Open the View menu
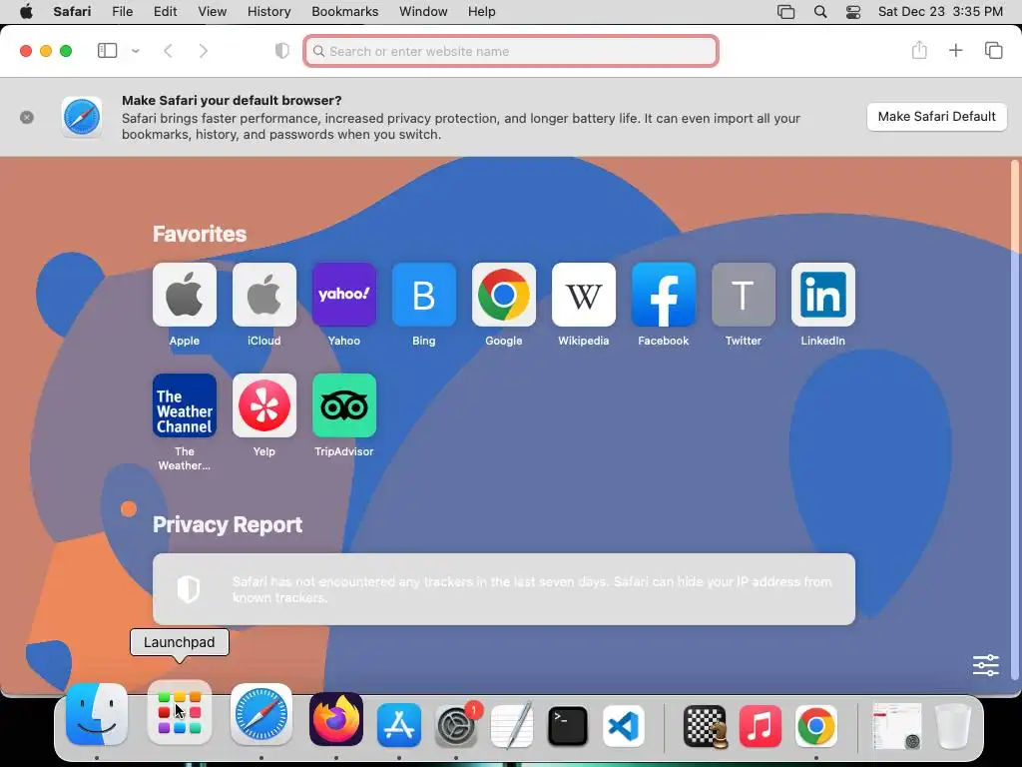 213,12
